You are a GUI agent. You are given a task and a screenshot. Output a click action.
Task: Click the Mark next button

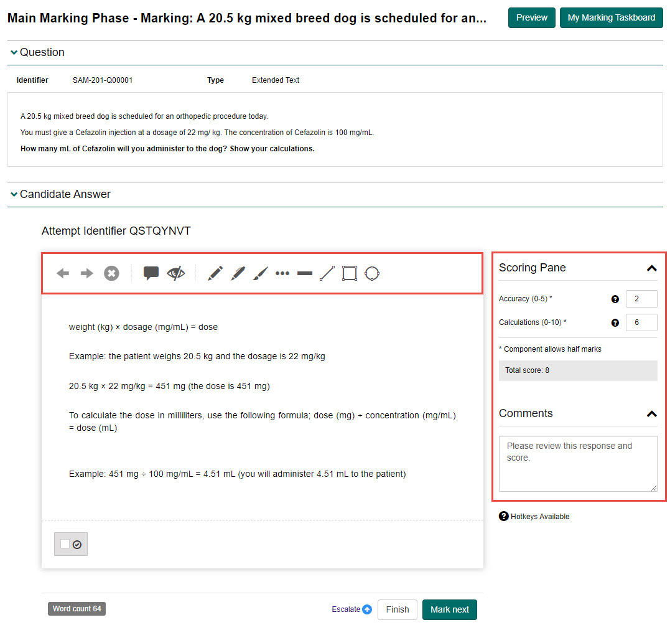[449, 609]
